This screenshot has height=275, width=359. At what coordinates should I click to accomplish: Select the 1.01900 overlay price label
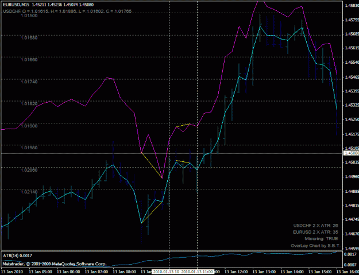[29, 126]
